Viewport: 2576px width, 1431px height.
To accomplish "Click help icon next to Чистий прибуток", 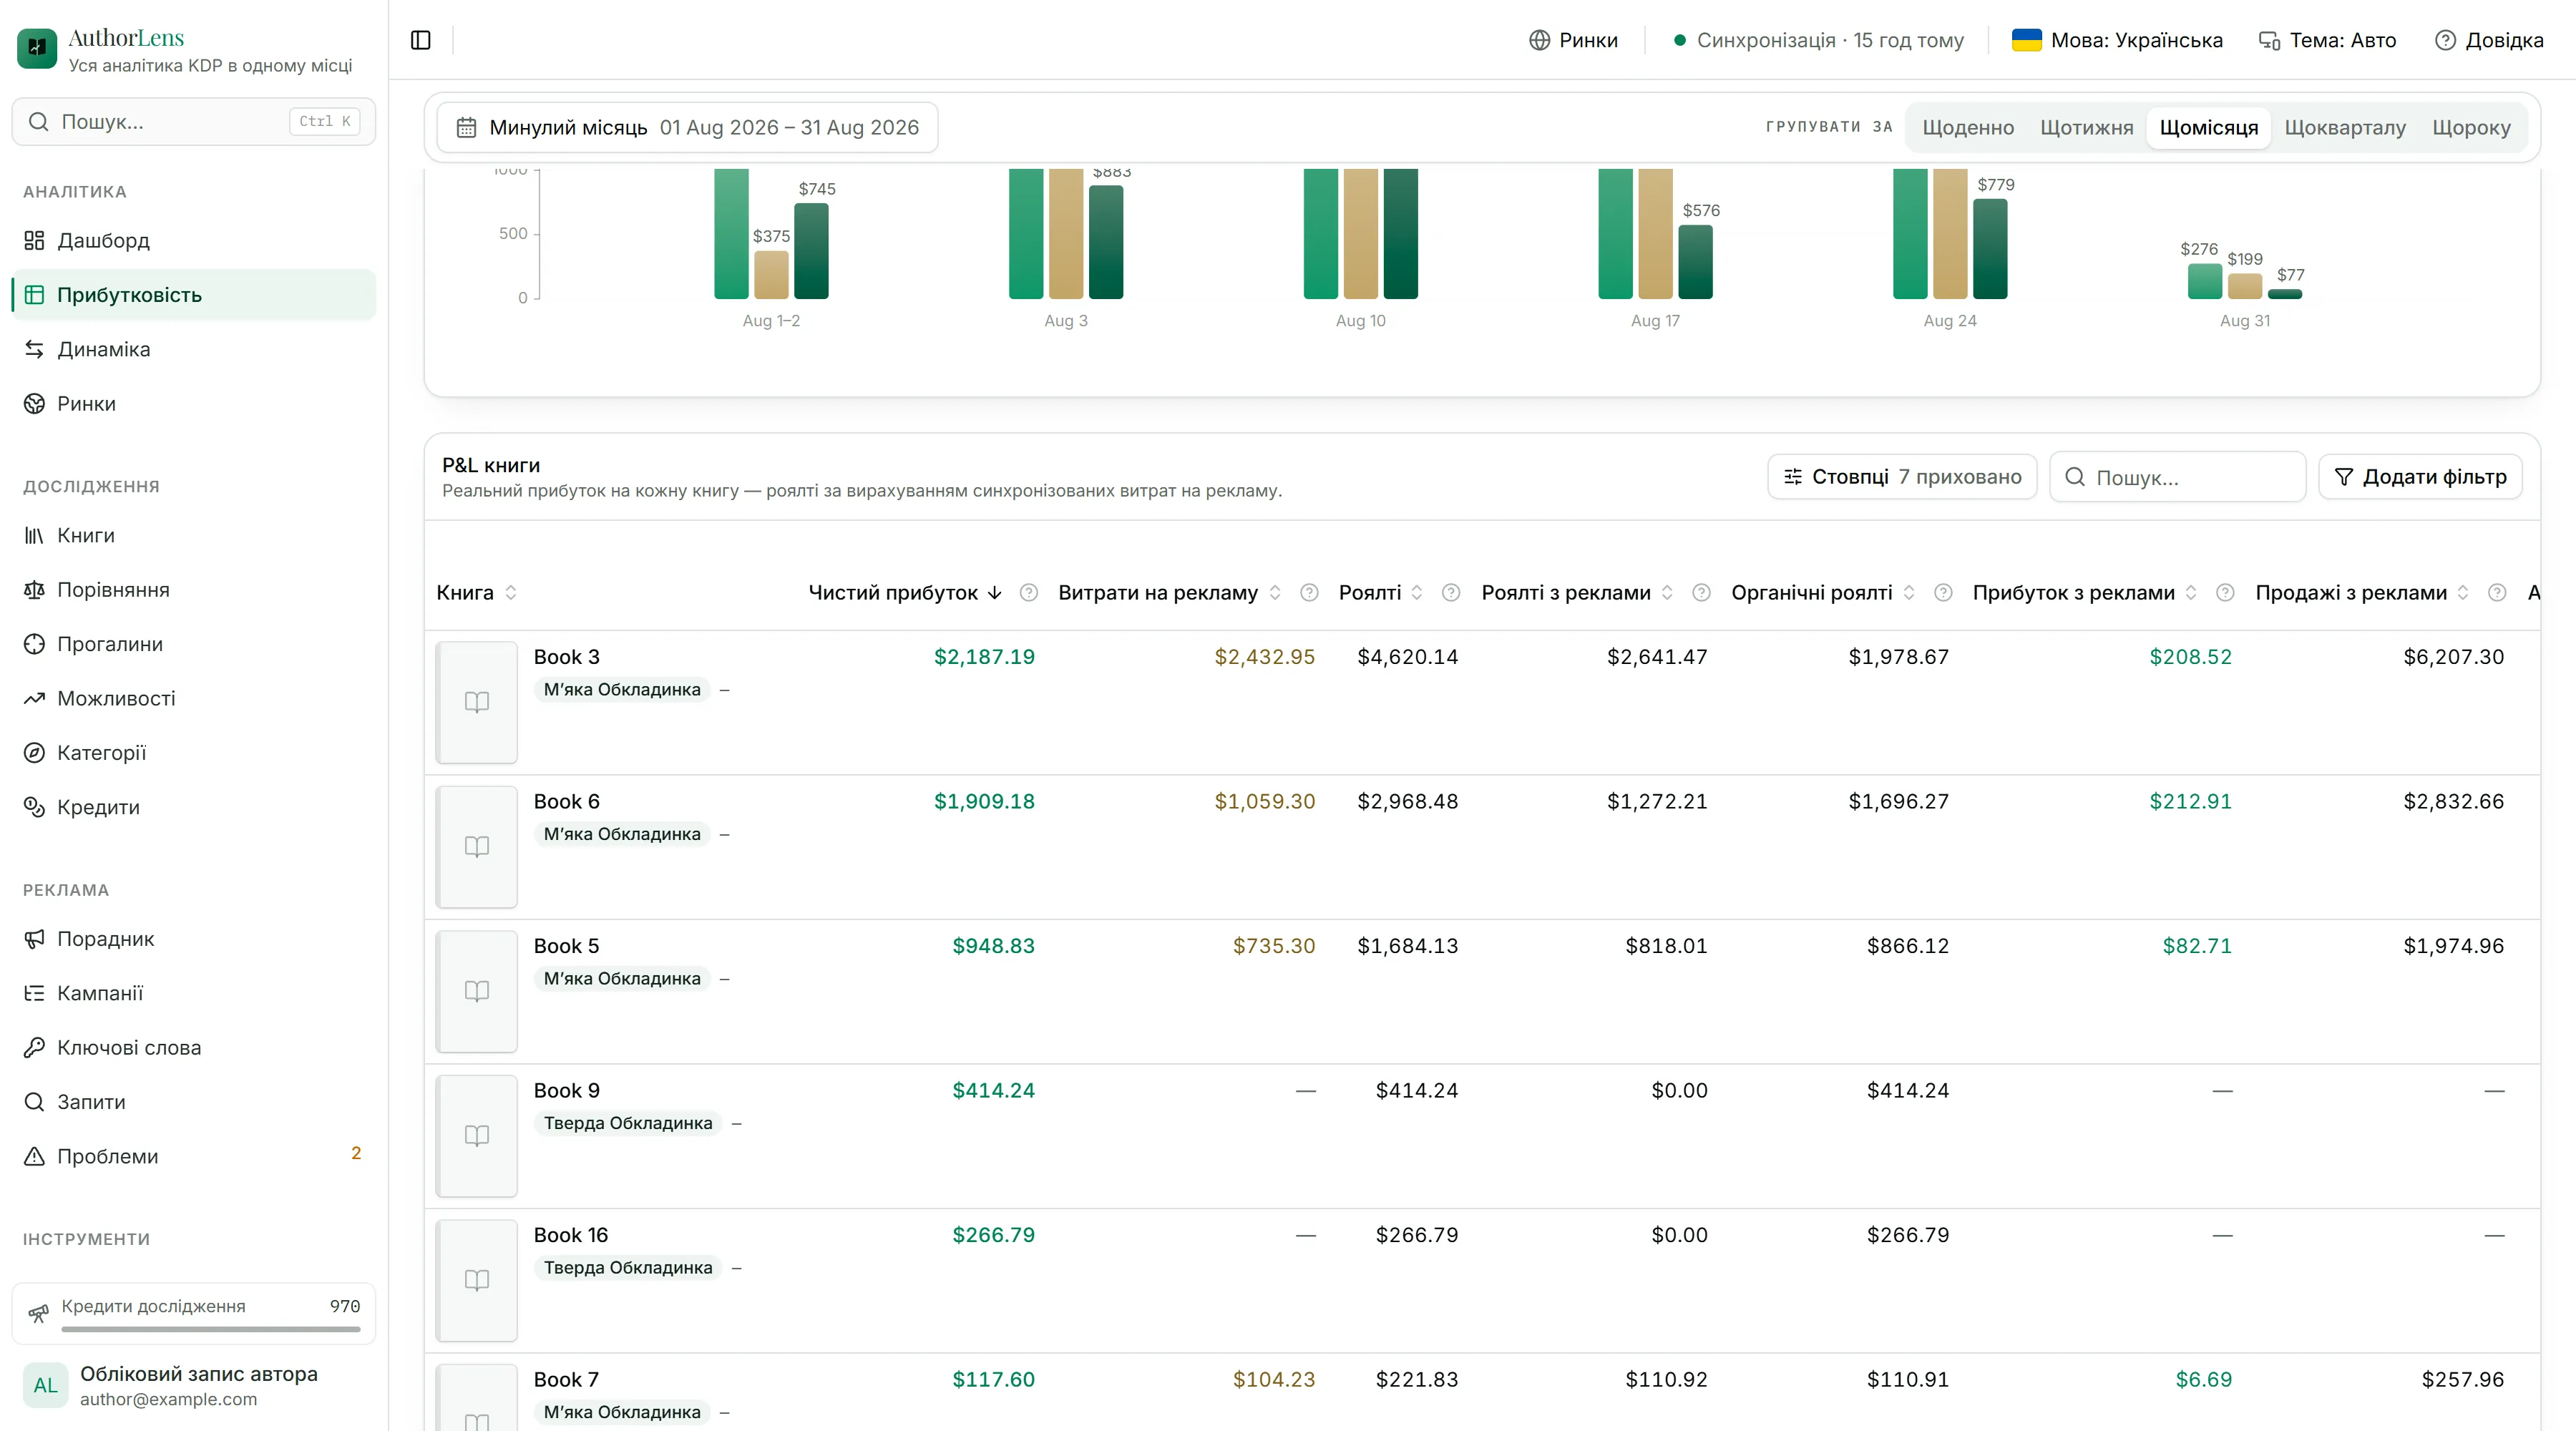I will (x=1028, y=592).
